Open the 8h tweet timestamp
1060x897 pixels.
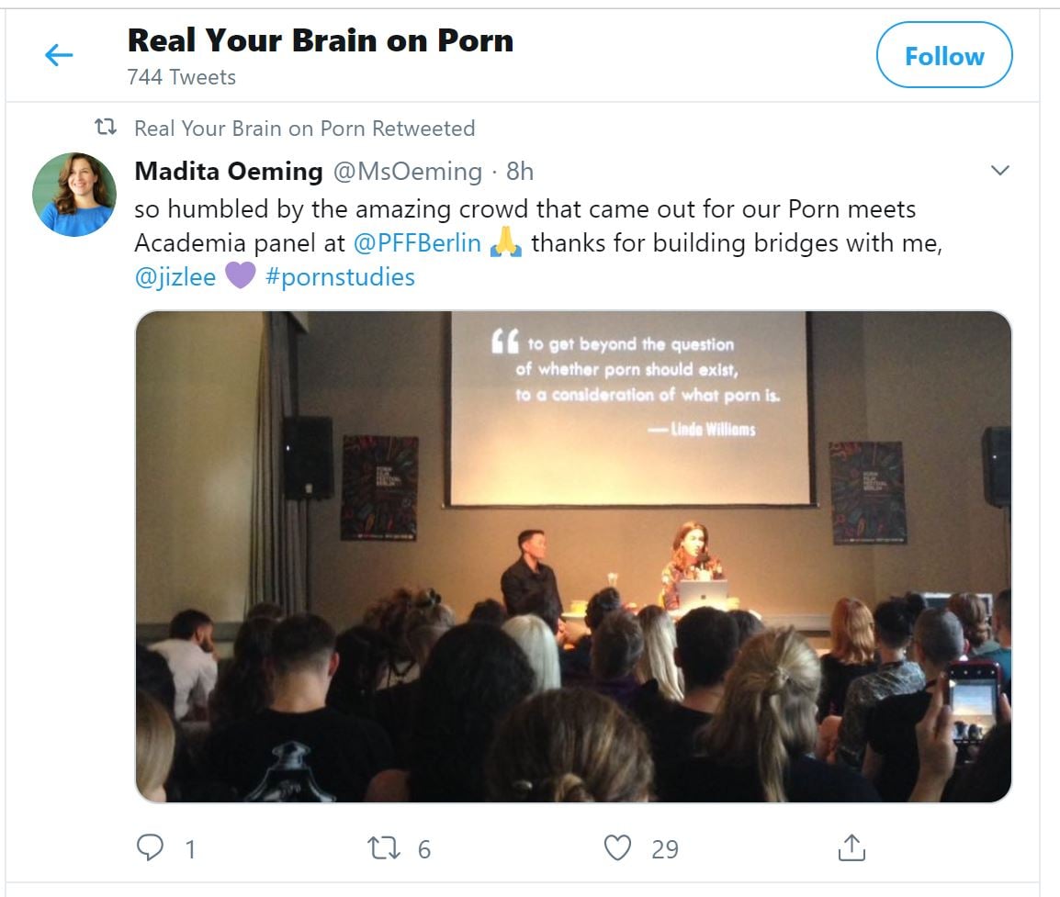tap(520, 172)
